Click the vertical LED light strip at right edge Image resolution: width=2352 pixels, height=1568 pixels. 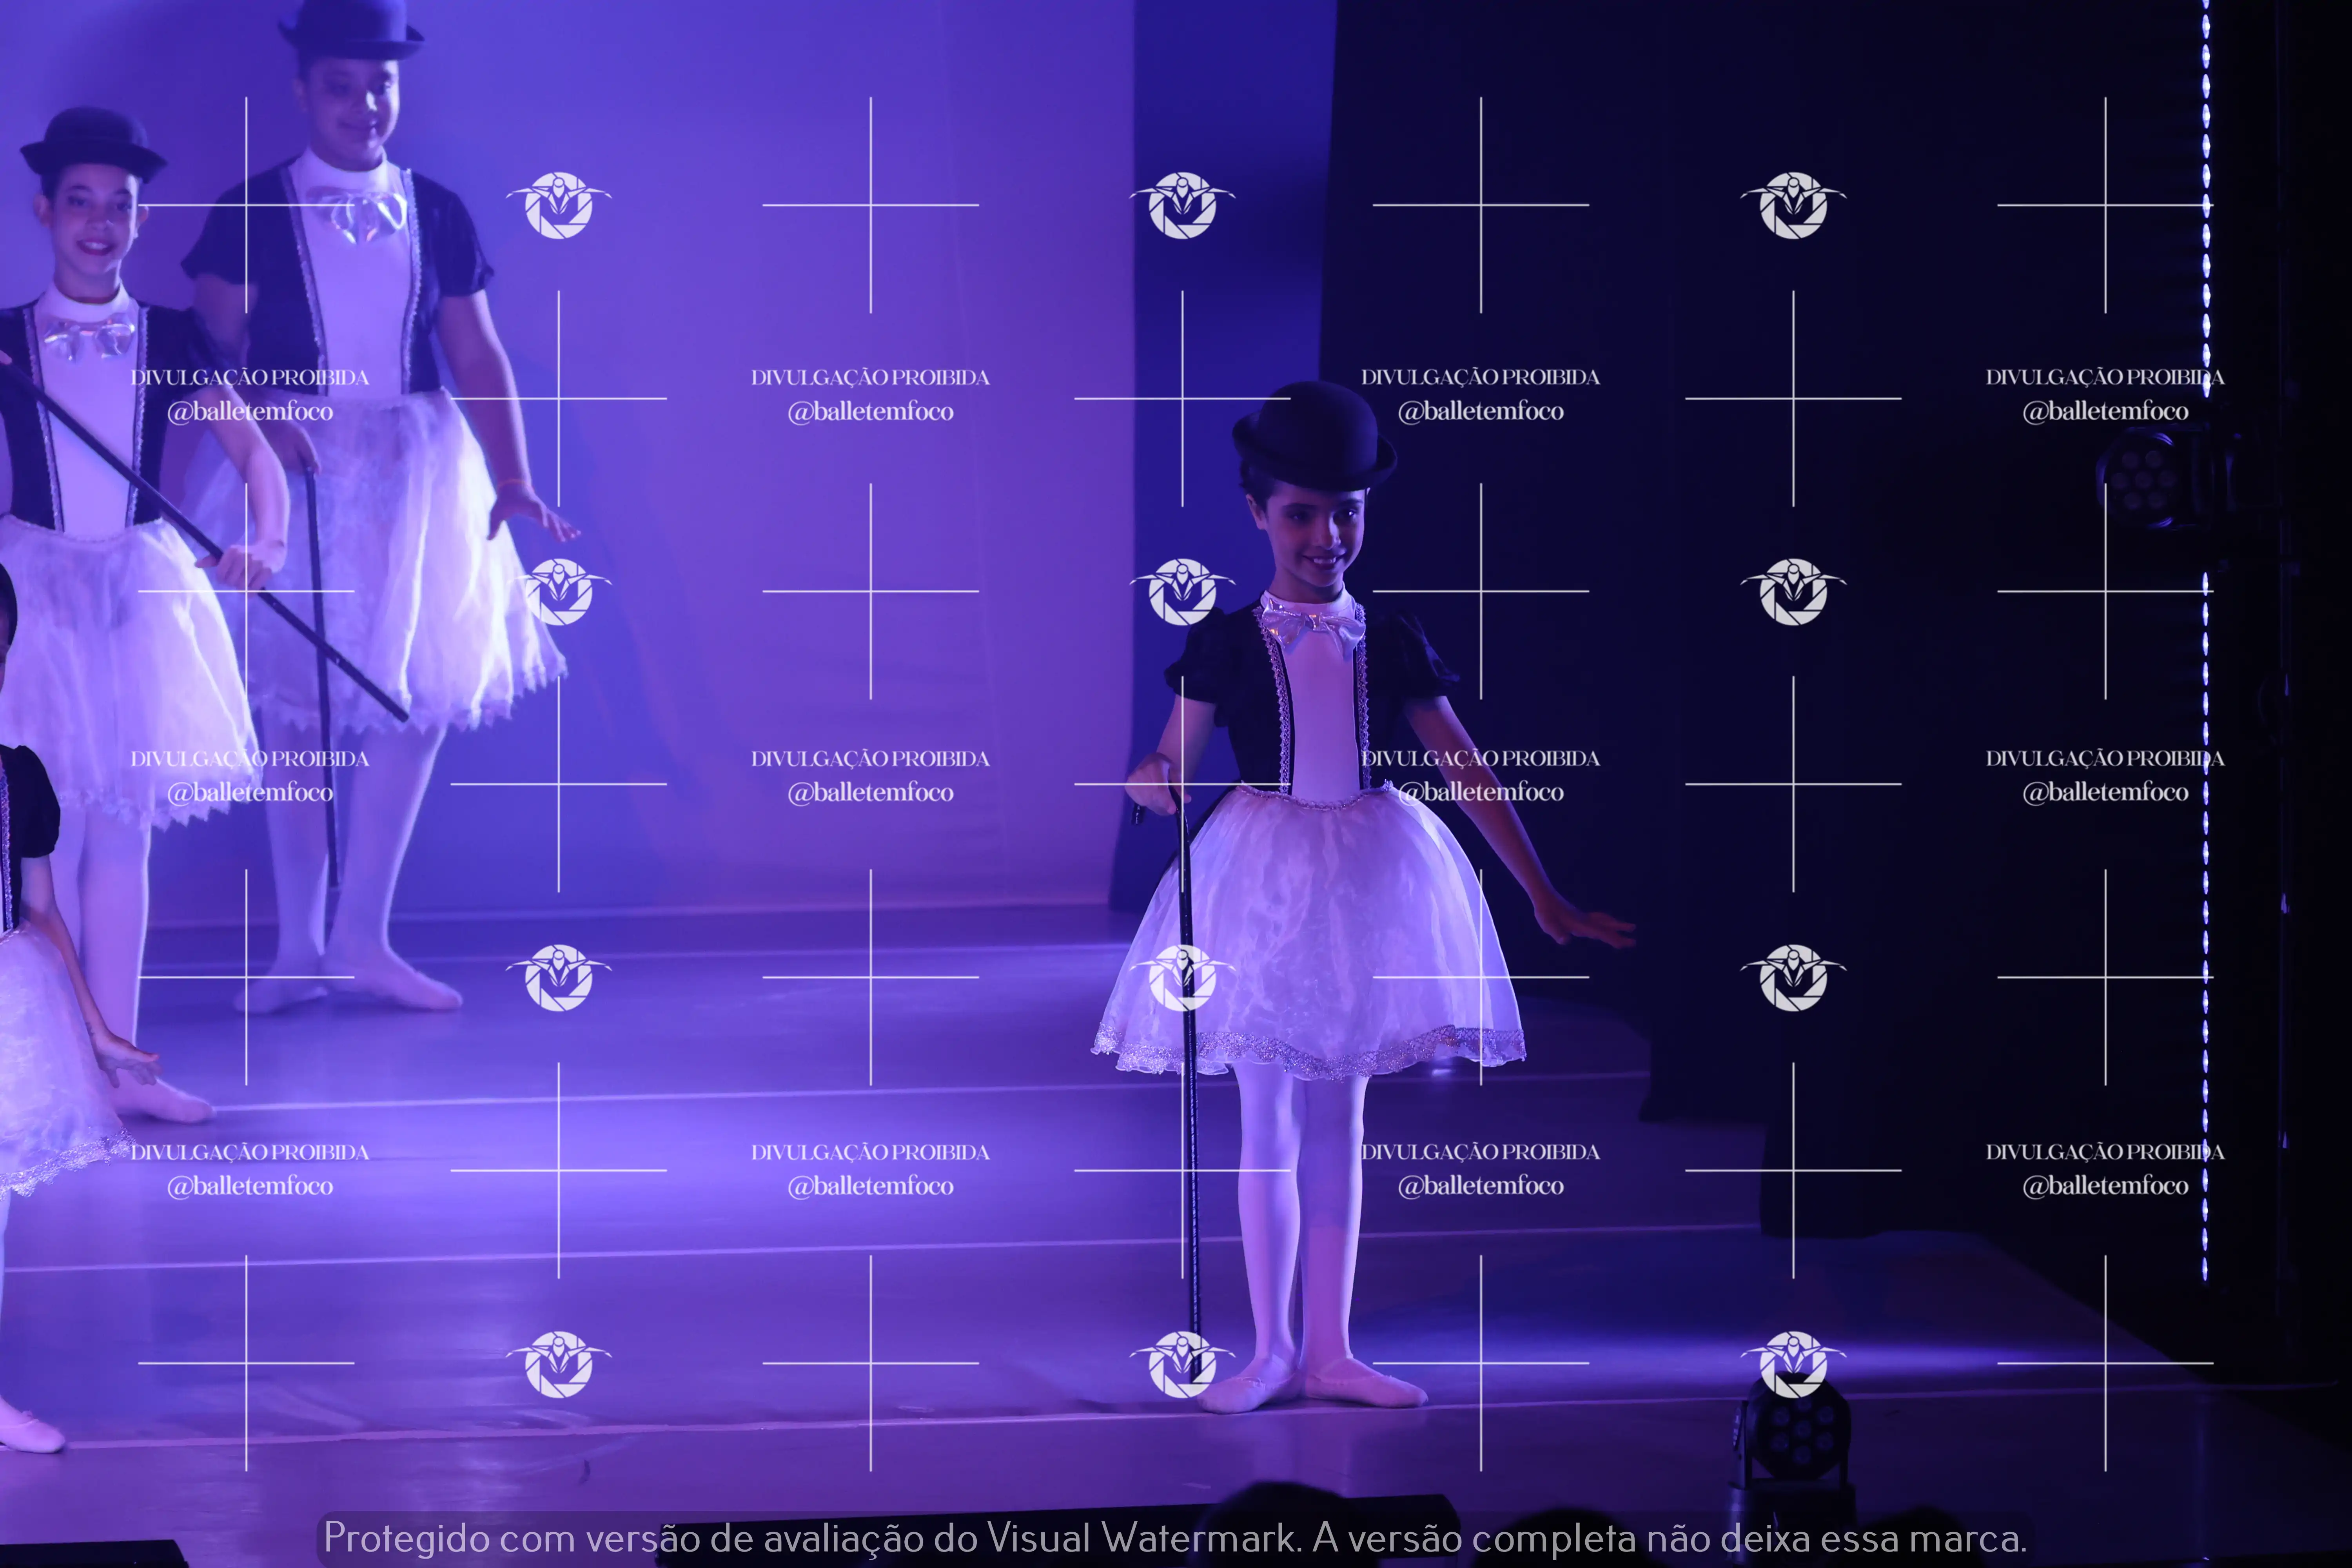pos(2206,700)
